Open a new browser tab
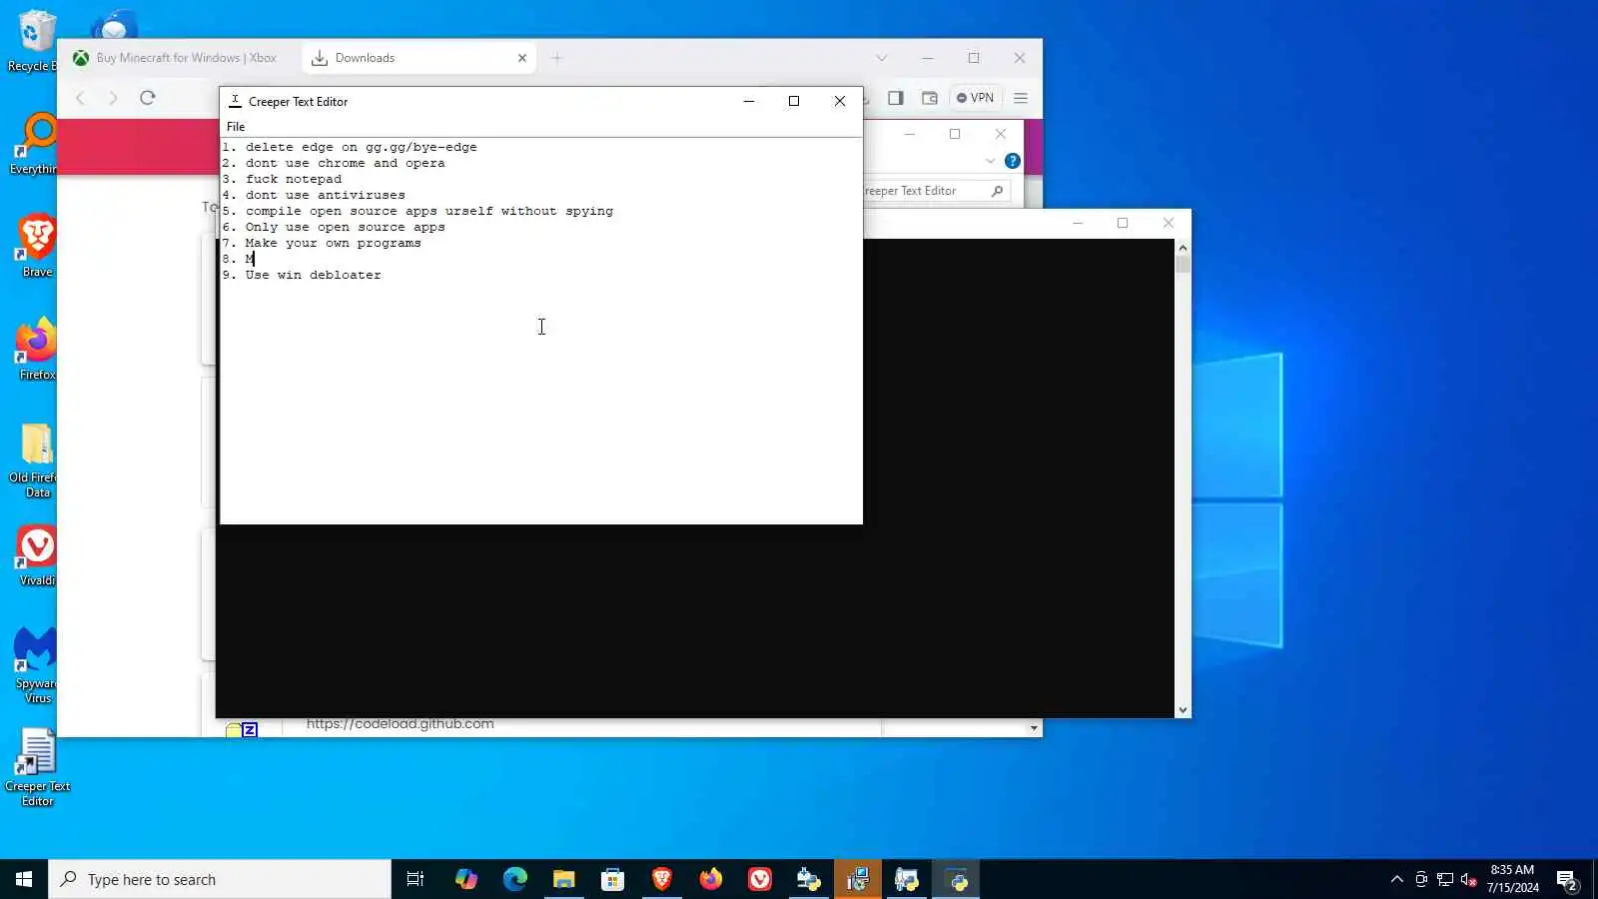Image resolution: width=1598 pixels, height=899 pixels. pyautogui.click(x=557, y=58)
